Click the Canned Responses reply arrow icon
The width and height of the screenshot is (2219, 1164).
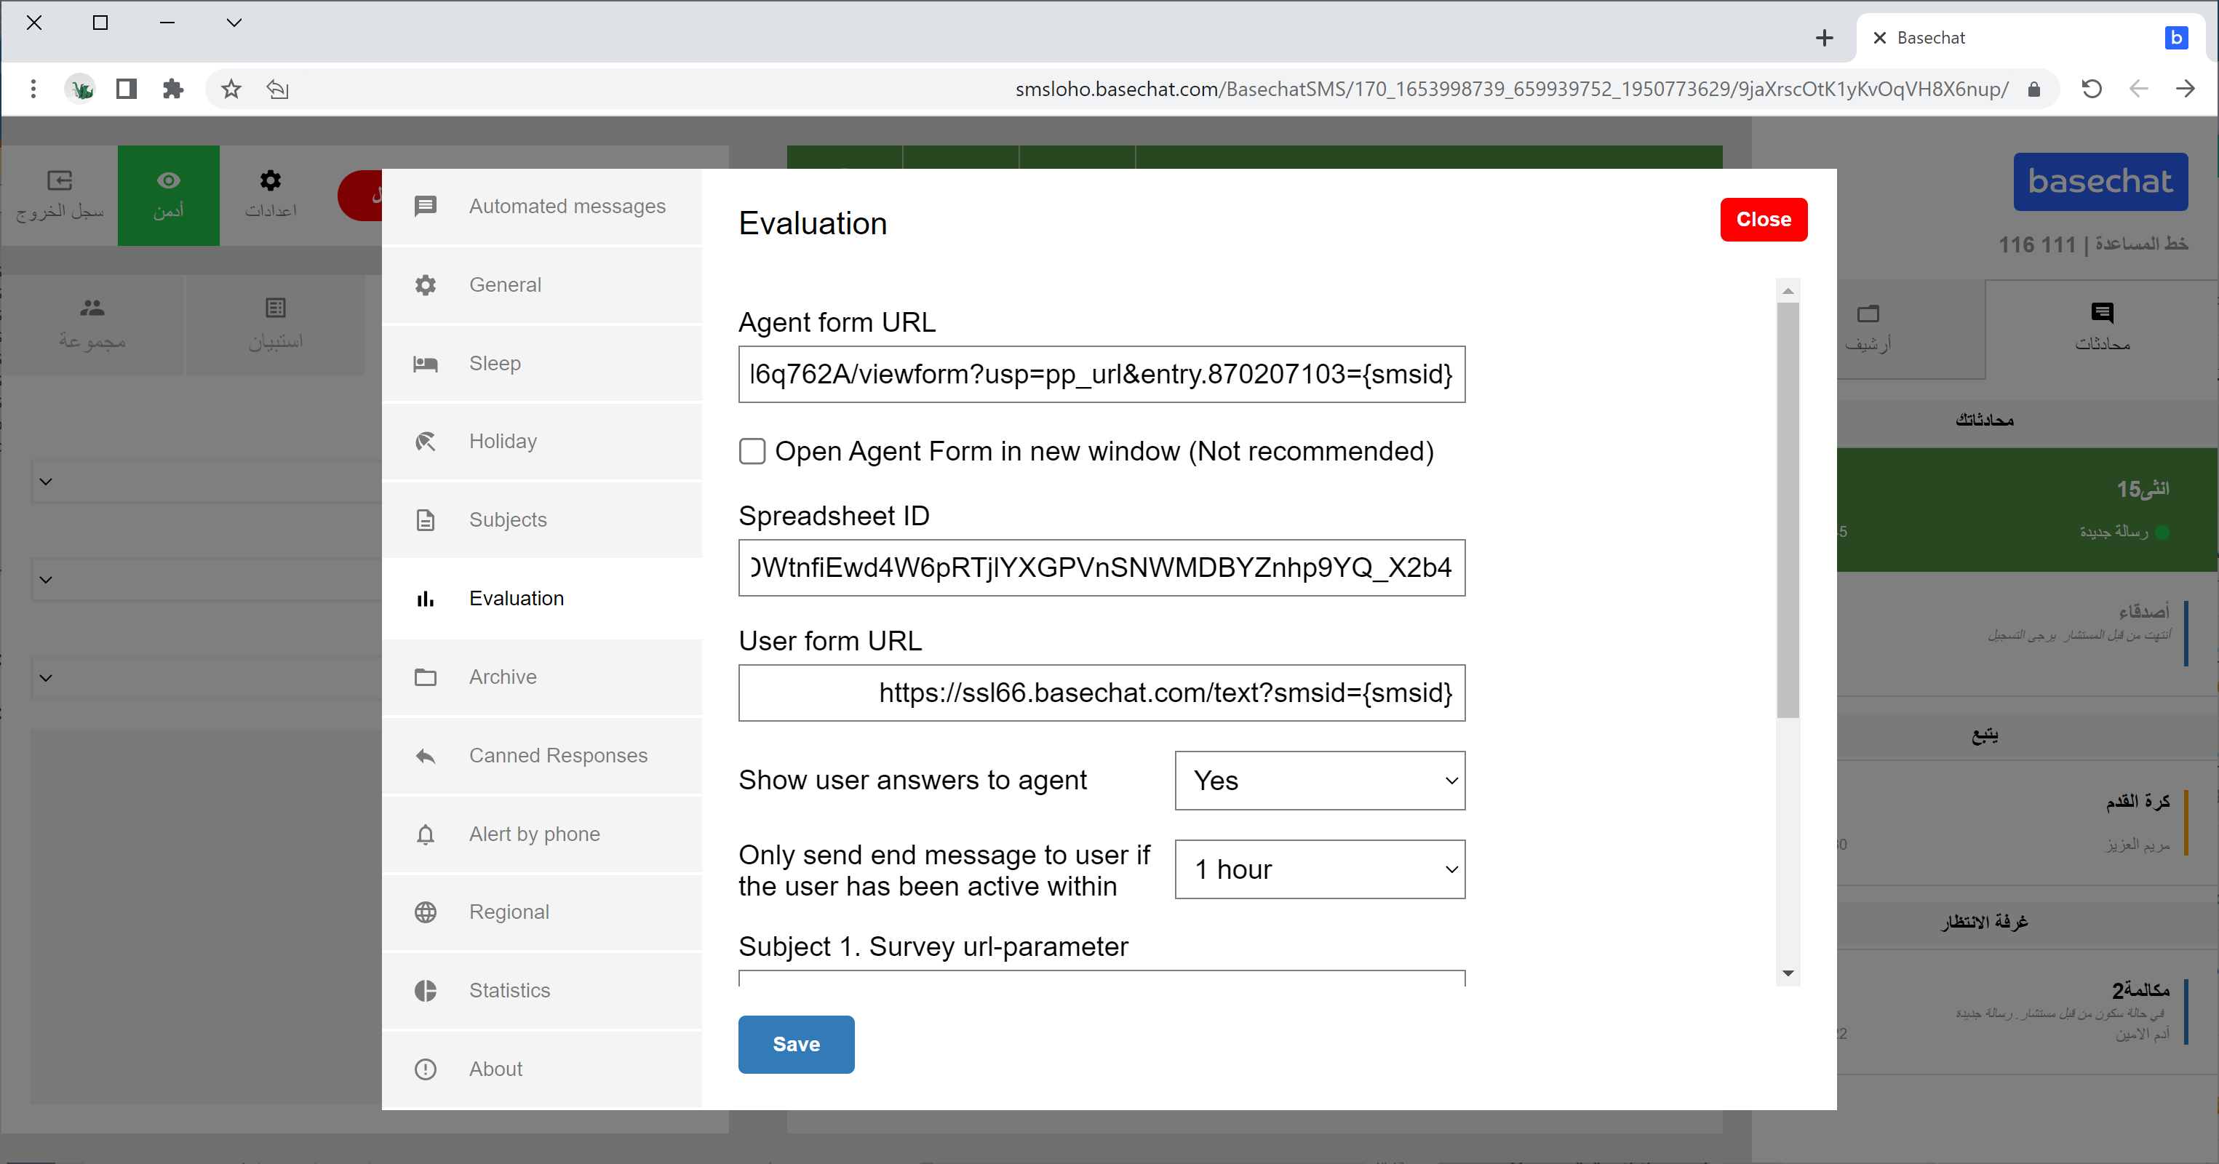[x=426, y=757]
